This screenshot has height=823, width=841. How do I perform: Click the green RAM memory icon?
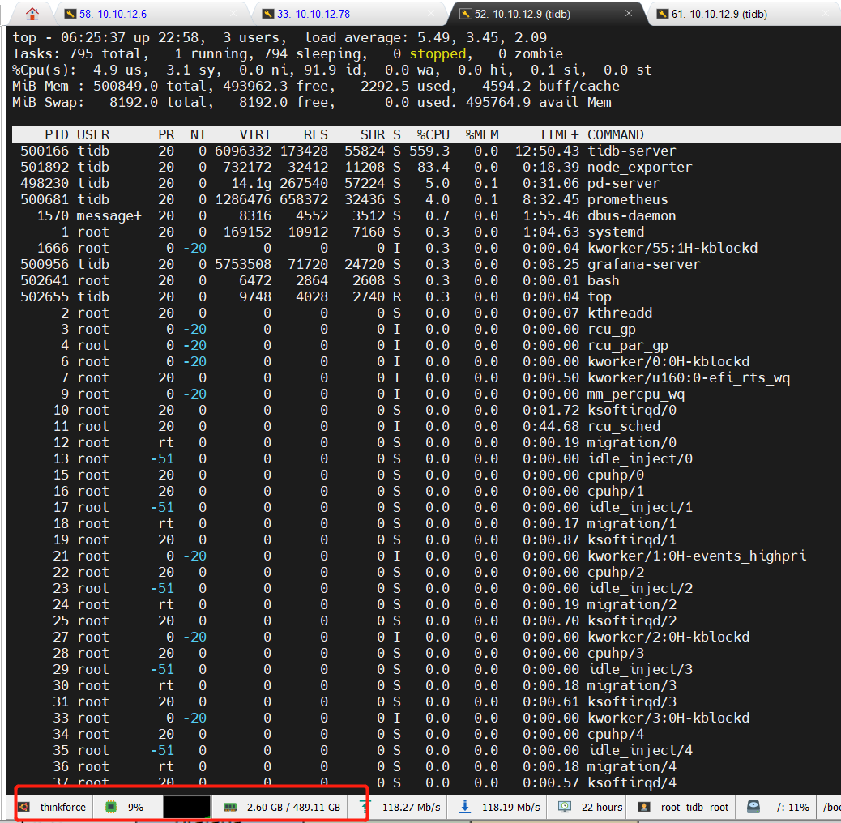[230, 807]
